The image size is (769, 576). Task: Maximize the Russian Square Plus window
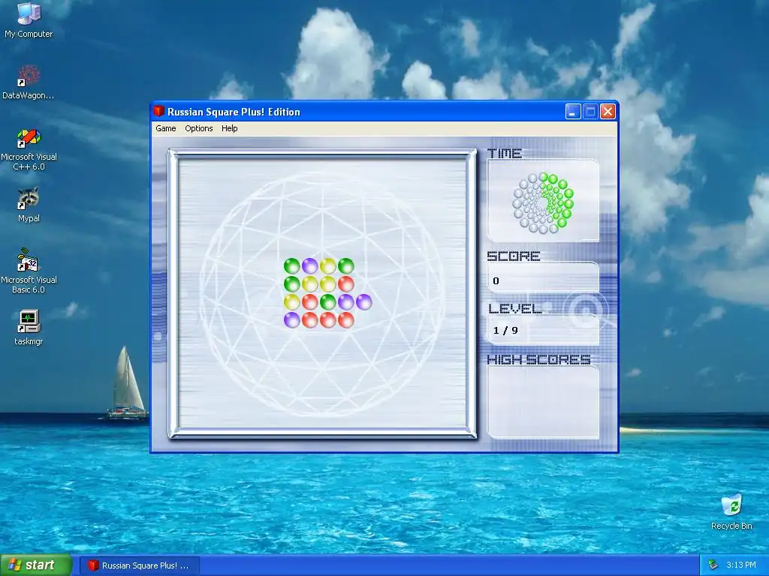pyautogui.click(x=590, y=112)
